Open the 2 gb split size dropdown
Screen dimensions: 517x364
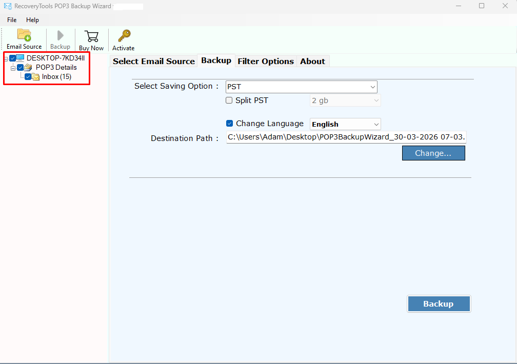point(345,100)
